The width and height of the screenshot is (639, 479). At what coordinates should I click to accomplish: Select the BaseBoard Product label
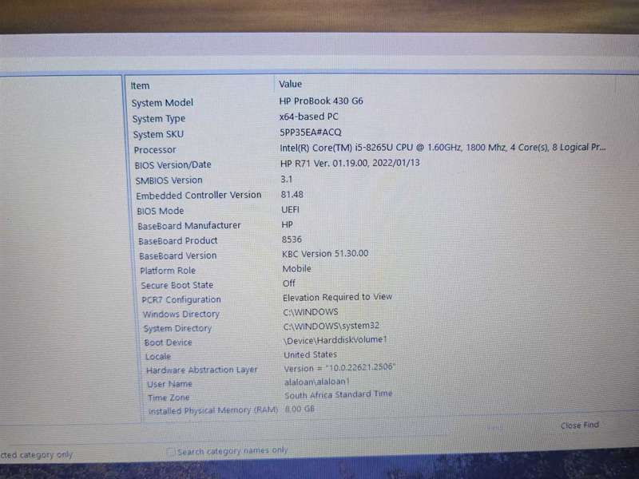point(177,241)
